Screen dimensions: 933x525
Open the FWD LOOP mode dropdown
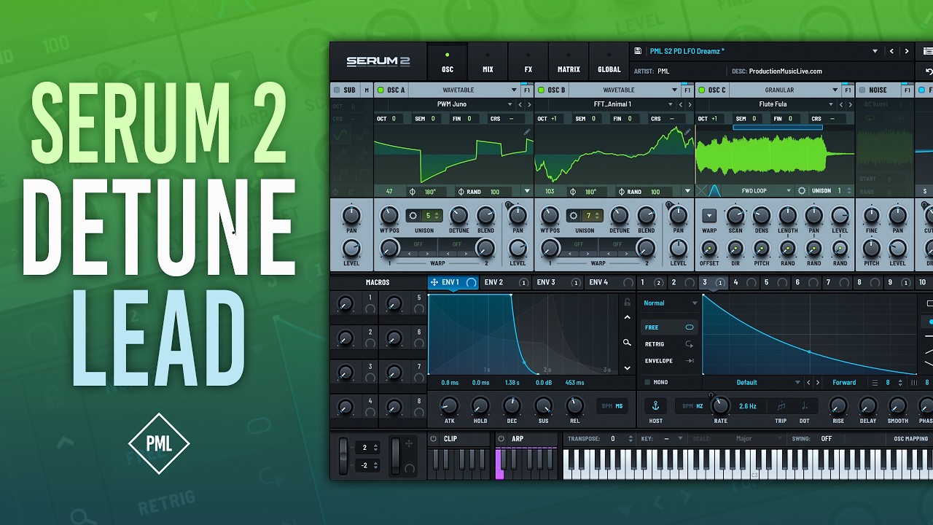759,191
